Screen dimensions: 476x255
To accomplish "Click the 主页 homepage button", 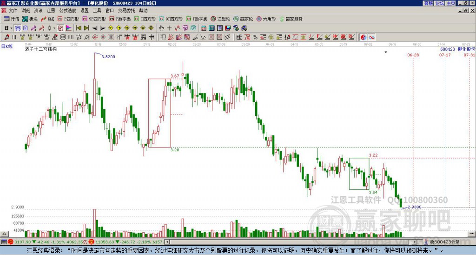I will [451, 3].
